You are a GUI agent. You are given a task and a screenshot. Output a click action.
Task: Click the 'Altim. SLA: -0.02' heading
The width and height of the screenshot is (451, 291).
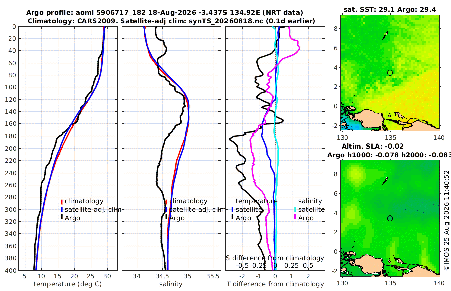pyautogui.click(x=373, y=146)
